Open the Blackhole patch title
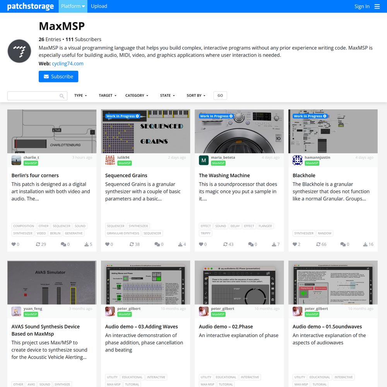The width and height of the screenshot is (387, 387). tap(304, 175)
